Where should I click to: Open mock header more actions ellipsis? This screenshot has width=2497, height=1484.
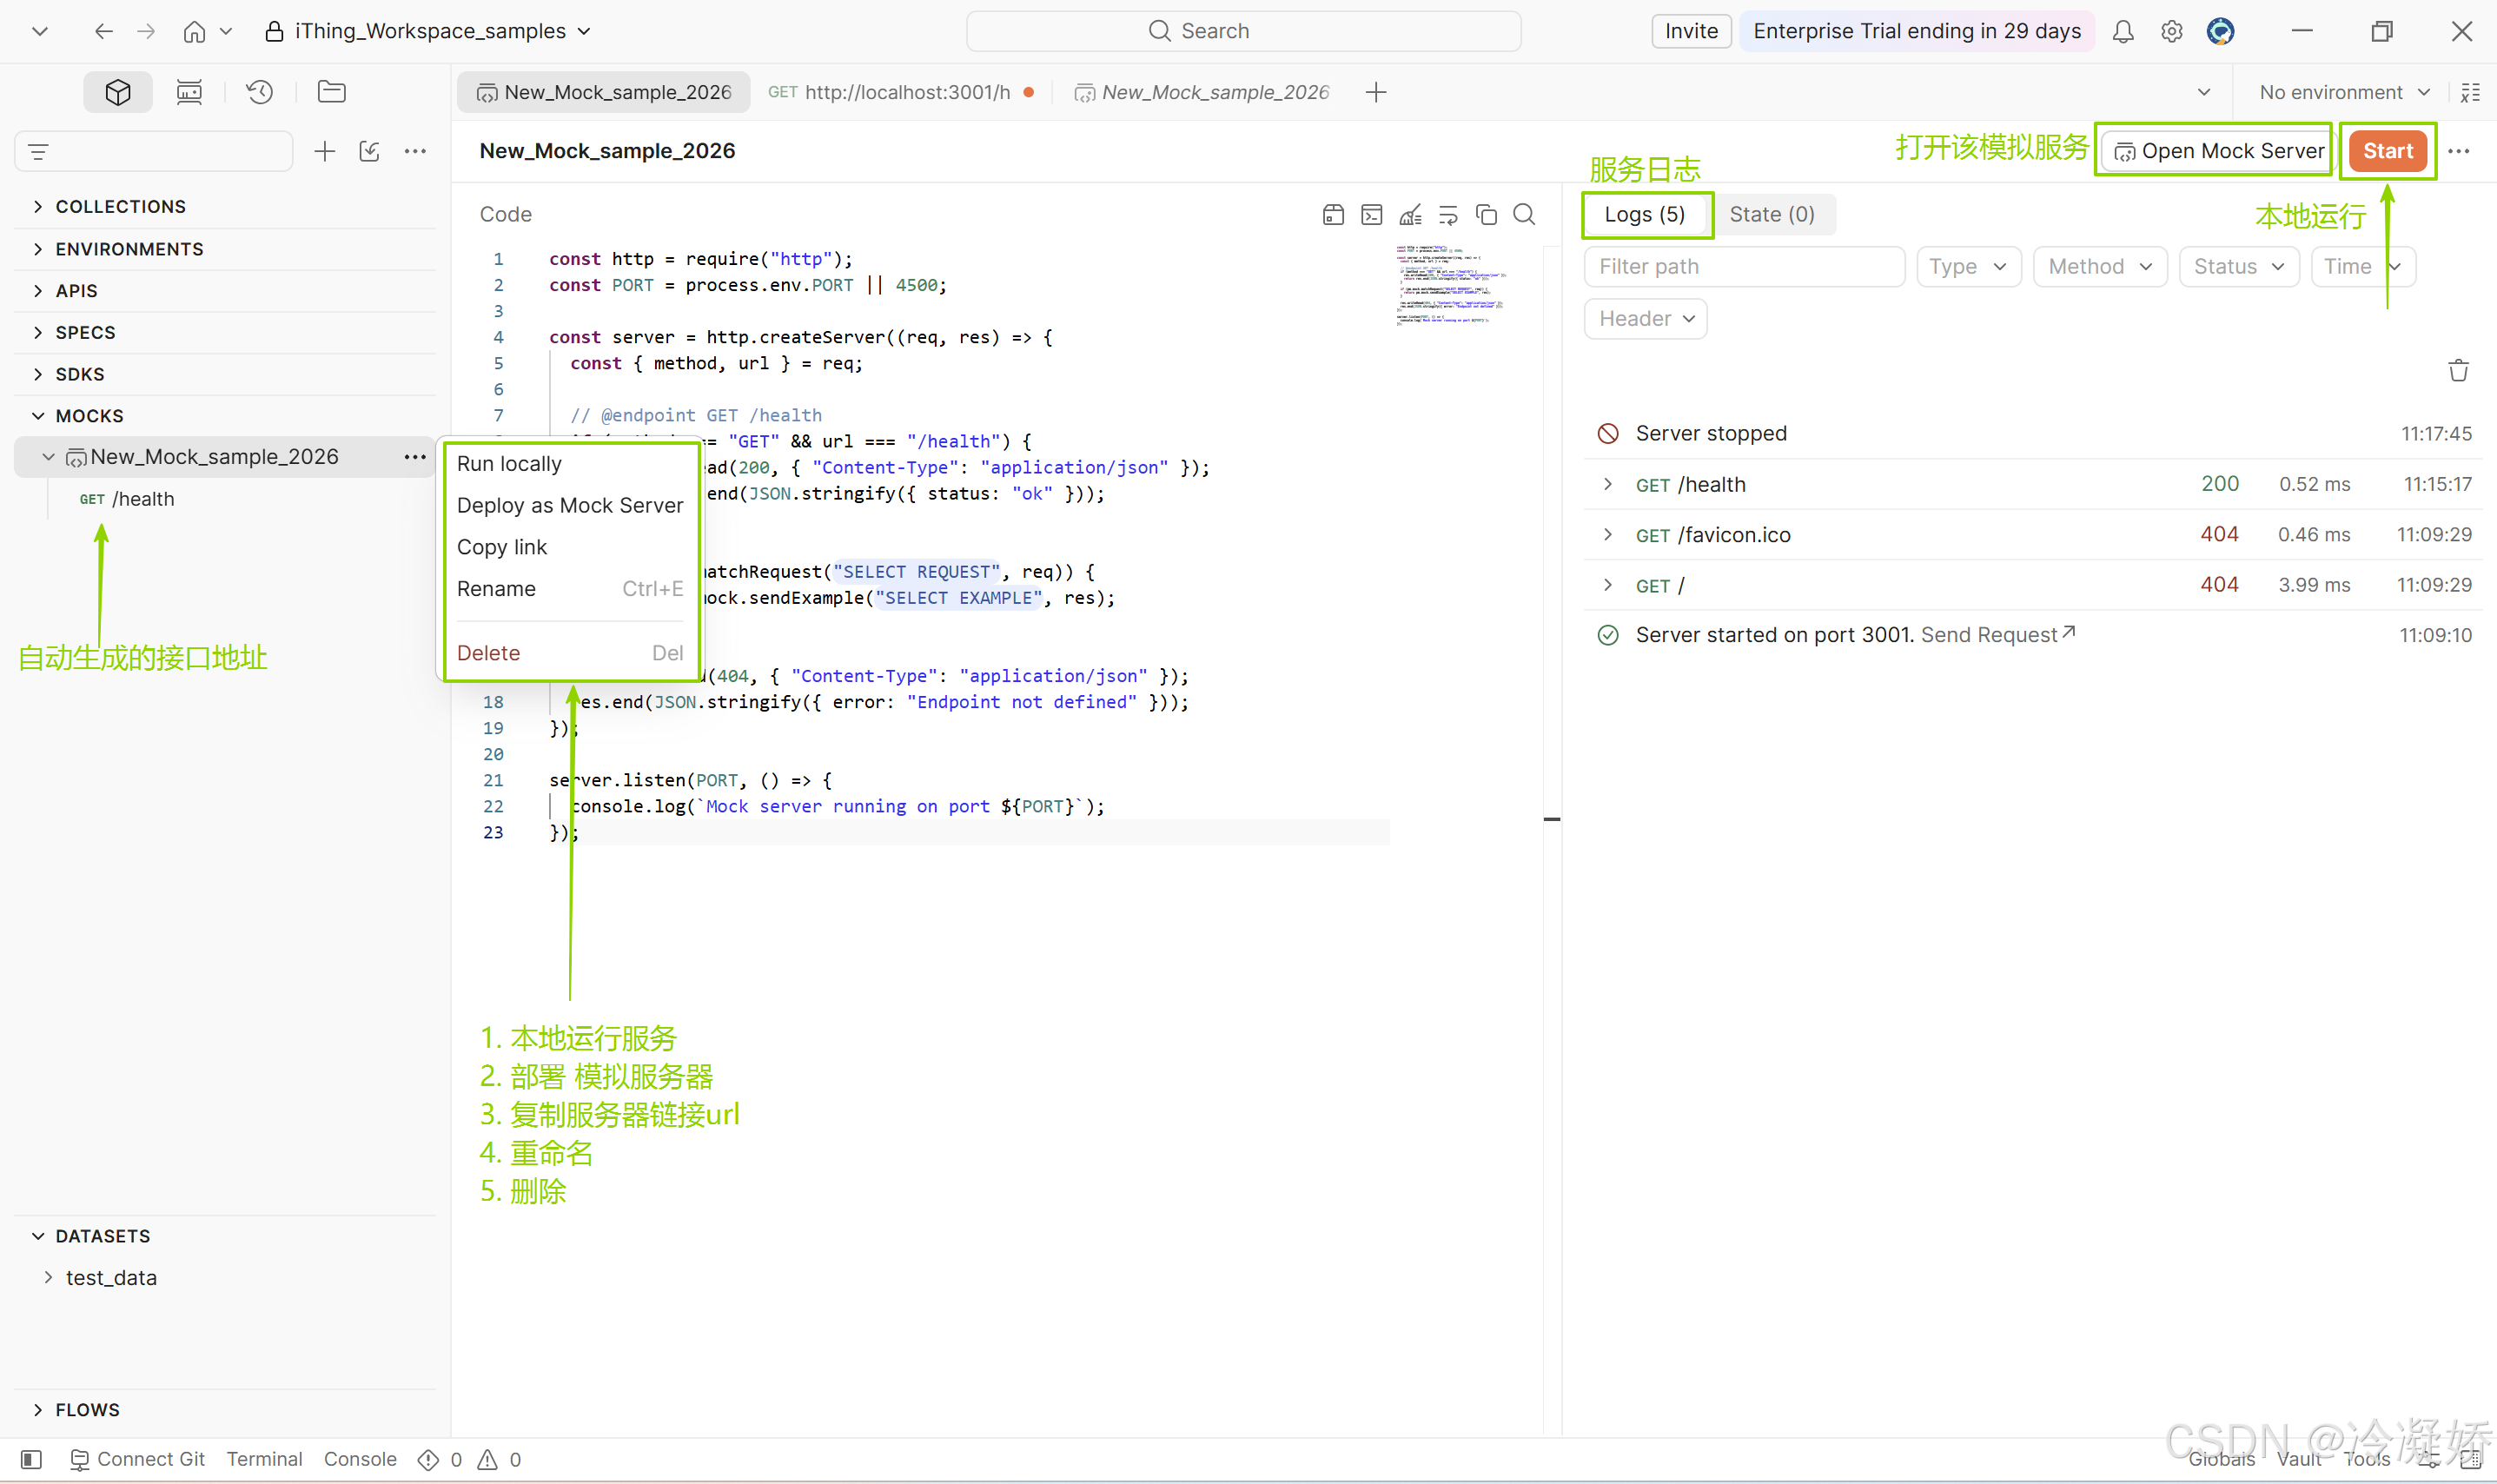click(x=2459, y=152)
